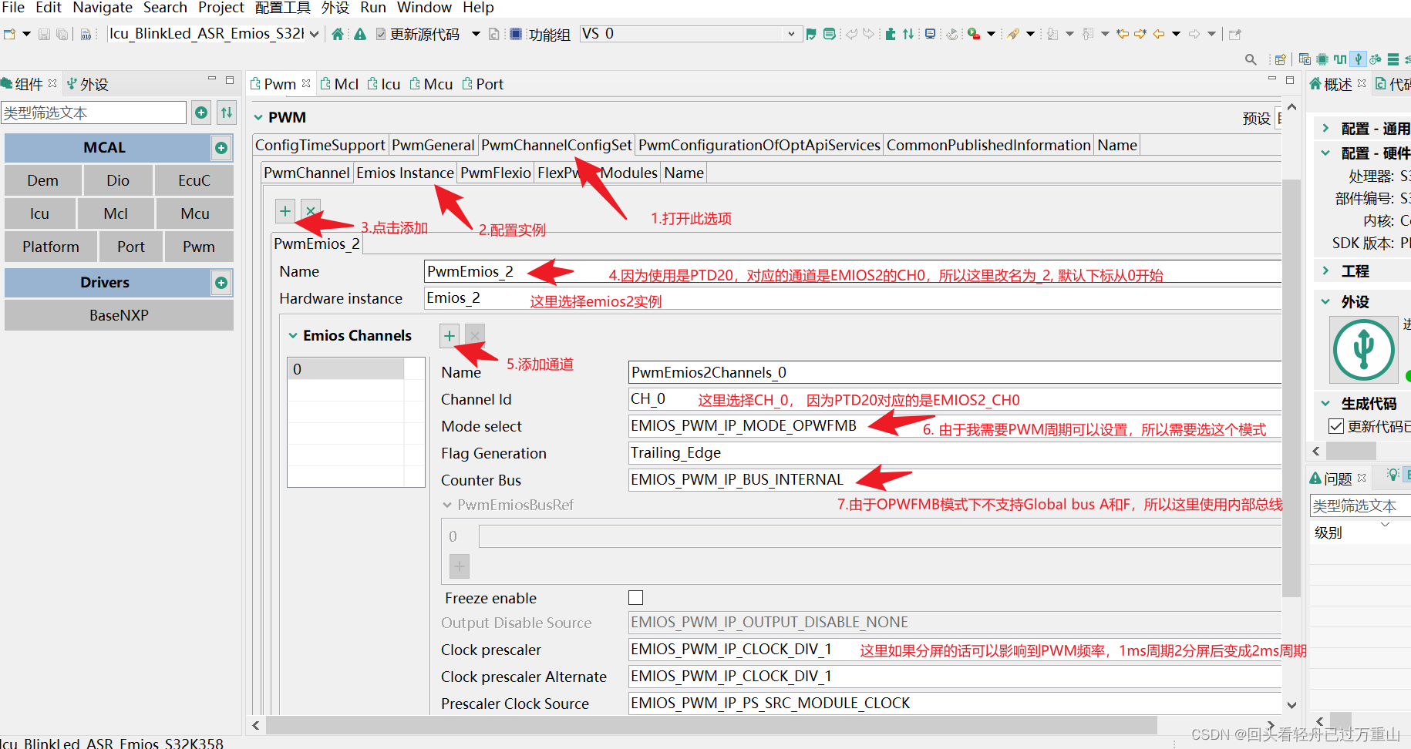Remove channel using the red X delete icon
The height and width of the screenshot is (749, 1411).
[310, 210]
